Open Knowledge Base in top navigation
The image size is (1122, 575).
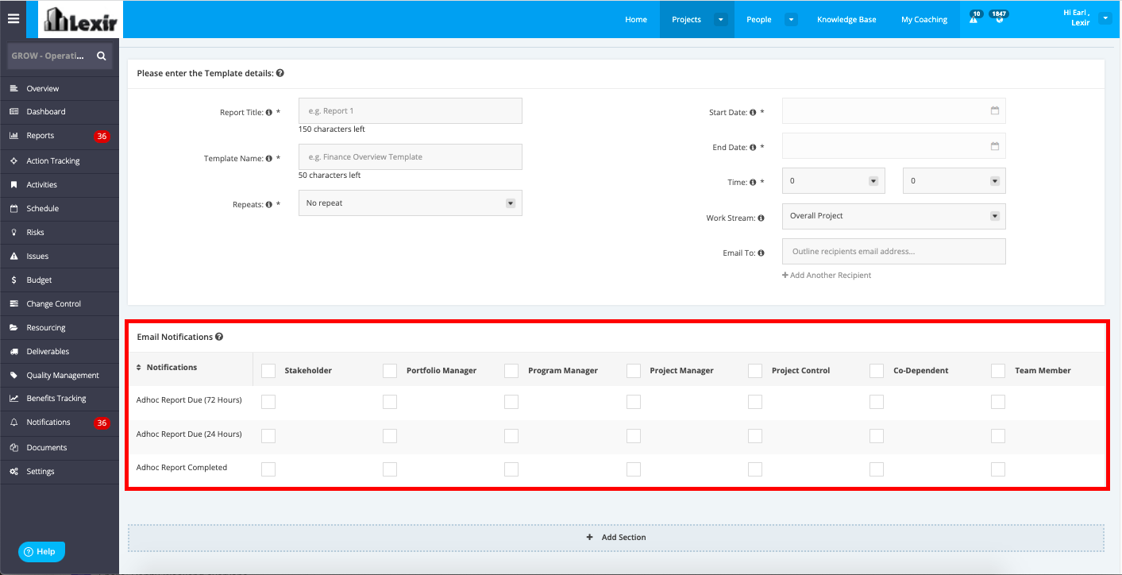pos(846,20)
